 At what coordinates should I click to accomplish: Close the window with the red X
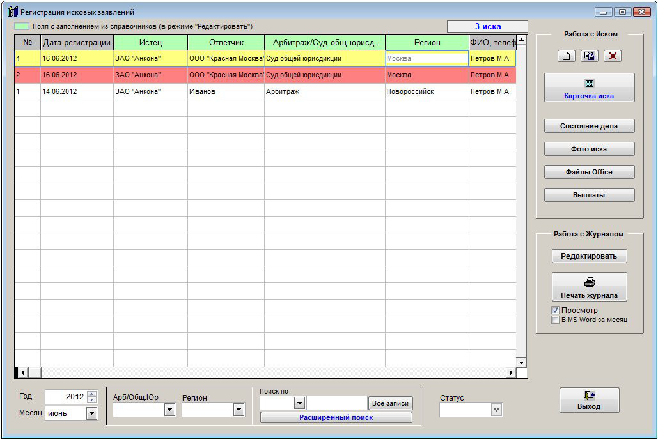coord(641,12)
